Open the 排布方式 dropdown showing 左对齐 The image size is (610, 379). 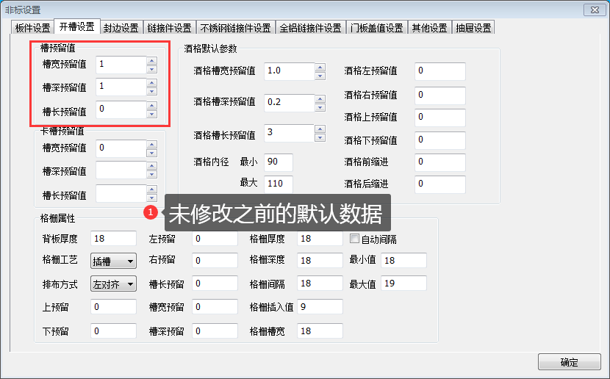coord(113,284)
